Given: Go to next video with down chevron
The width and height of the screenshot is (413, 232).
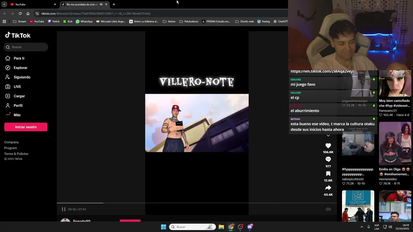Looking at the screenshot, I should [328, 136].
